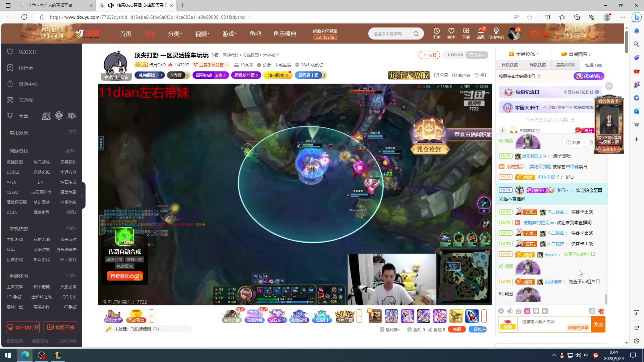Show all 网游竞技 categories via 全部+
The height and width of the screenshot is (362, 644).
click(71, 151)
